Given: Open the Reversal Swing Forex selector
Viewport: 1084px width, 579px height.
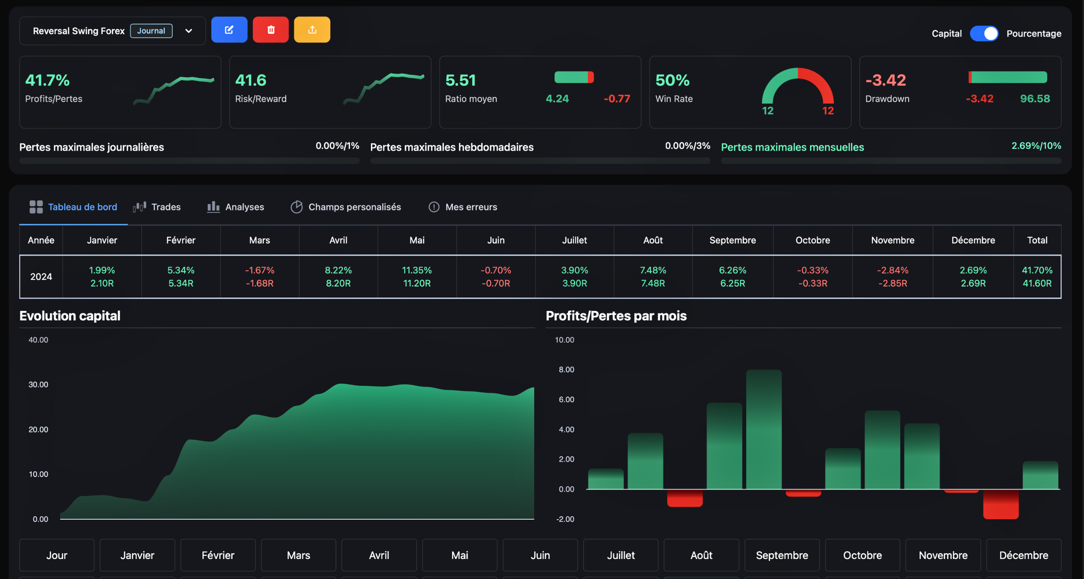Looking at the screenshot, I should click(78, 31).
